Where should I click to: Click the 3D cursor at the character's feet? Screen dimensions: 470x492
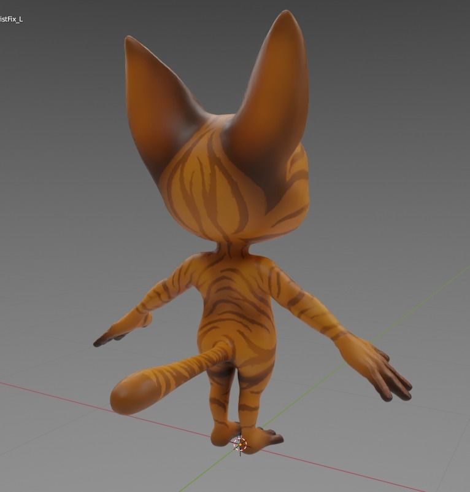point(240,445)
